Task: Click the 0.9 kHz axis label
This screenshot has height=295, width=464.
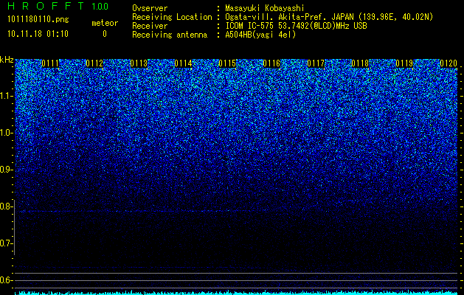Action: tap(6, 170)
